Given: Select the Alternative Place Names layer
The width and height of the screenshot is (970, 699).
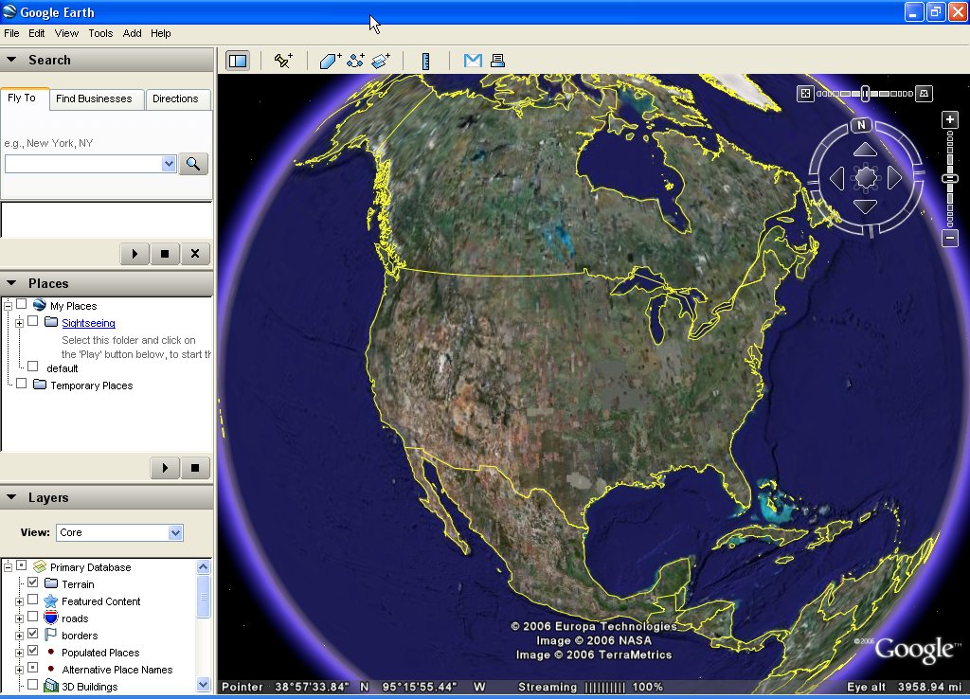Looking at the screenshot, I should click(117, 670).
